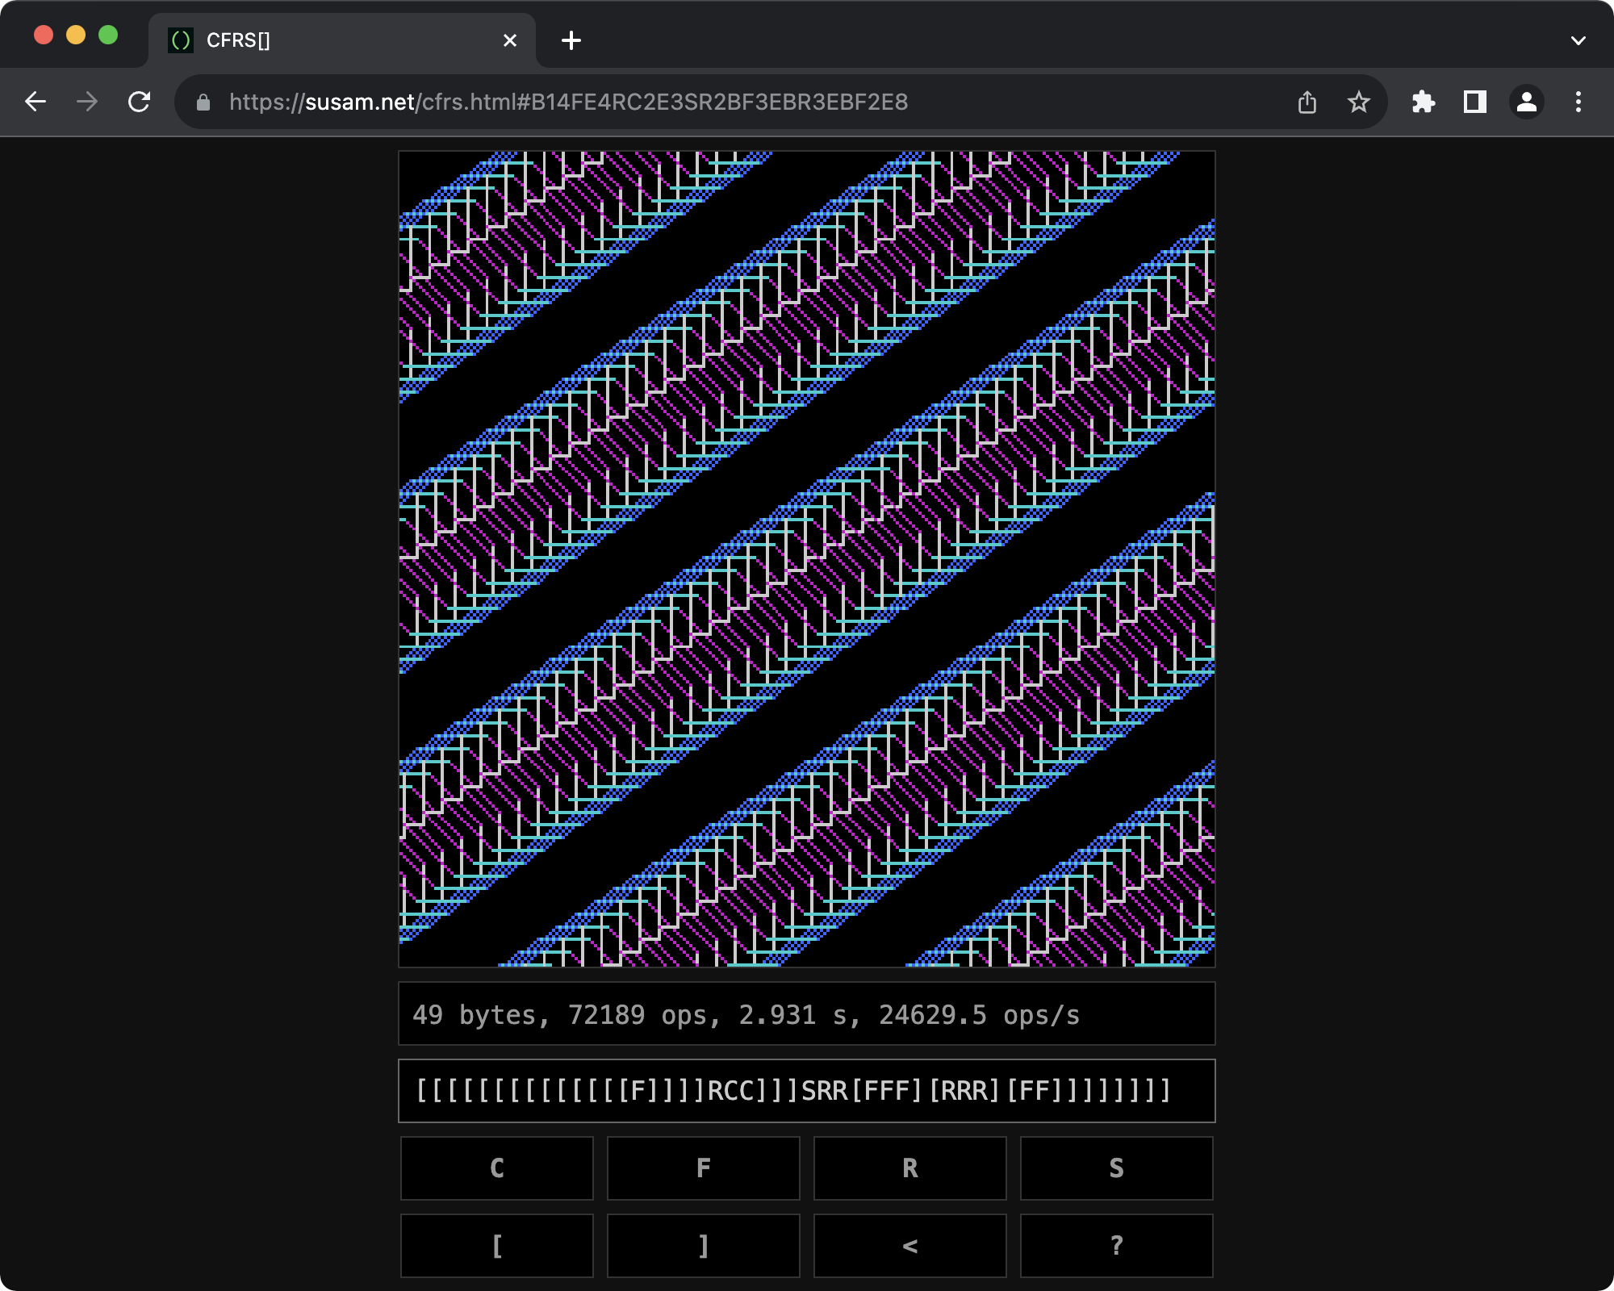Open a new tab with plus button
This screenshot has width=1614, height=1291.
click(571, 40)
